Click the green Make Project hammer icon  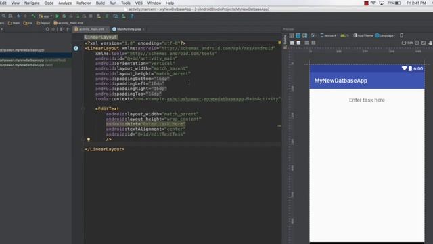[x=33, y=16]
